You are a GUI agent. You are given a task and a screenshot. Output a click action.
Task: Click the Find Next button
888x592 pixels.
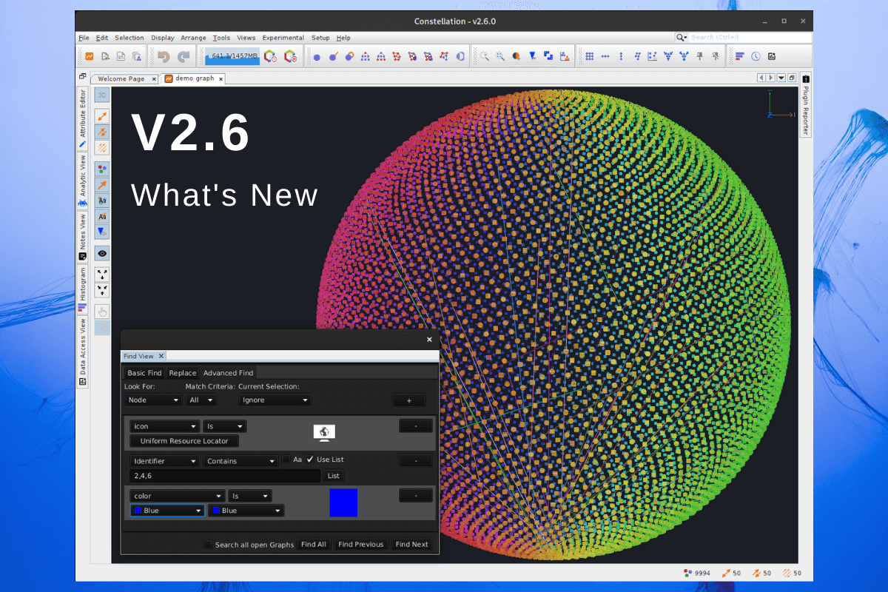click(411, 545)
